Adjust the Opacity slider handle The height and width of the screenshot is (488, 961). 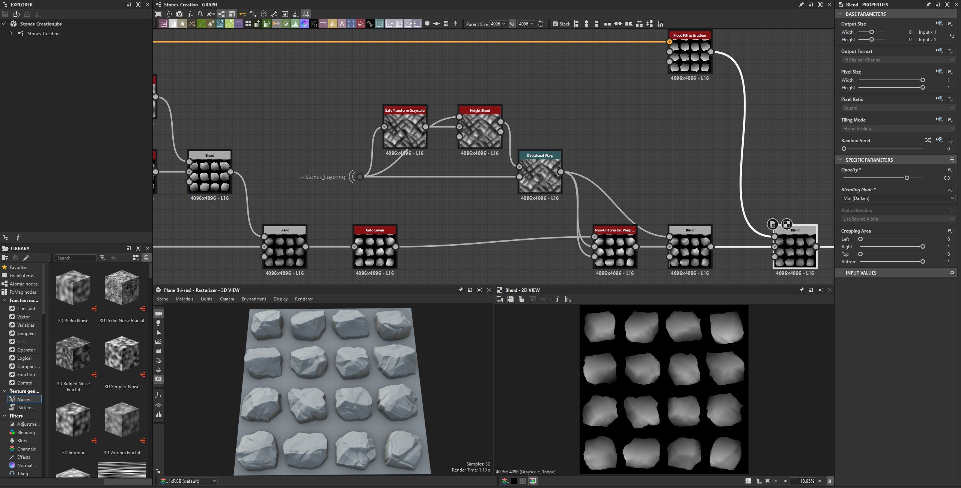pyautogui.click(x=907, y=178)
